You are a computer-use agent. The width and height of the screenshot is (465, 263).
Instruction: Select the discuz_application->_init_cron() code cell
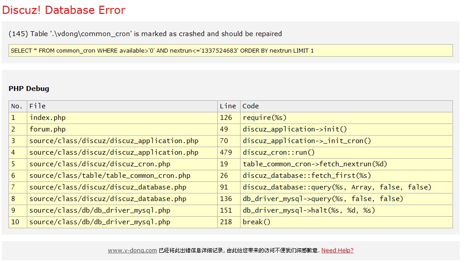click(347, 141)
